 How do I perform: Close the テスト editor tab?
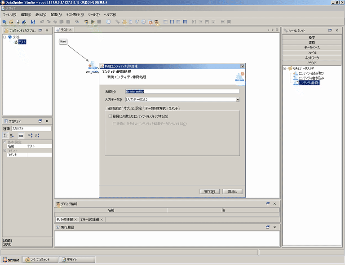pyautogui.click(x=71, y=30)
